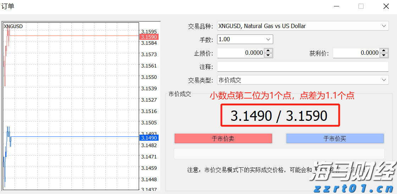Click the empty status bar below buttons
397x194 pixels.
279,154
